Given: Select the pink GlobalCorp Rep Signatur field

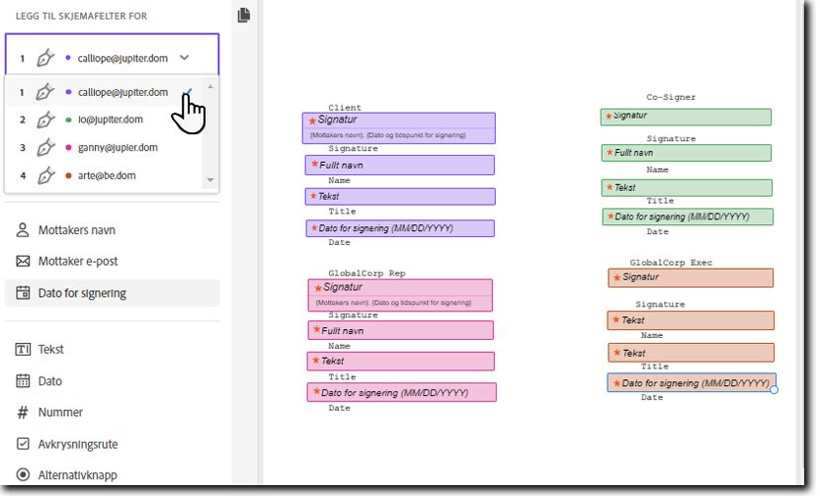Looking at the screenshot, I should click(x=400, y=295).
